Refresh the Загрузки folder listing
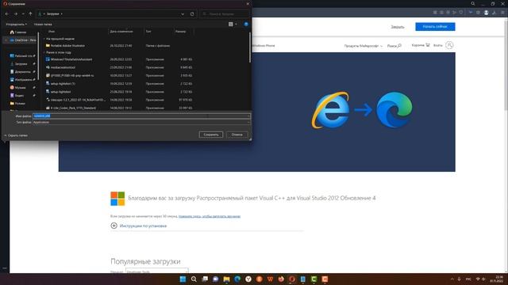 click(192, 14)
